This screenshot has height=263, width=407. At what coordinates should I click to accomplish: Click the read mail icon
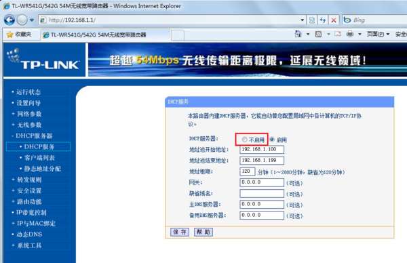tap(337, 34)
